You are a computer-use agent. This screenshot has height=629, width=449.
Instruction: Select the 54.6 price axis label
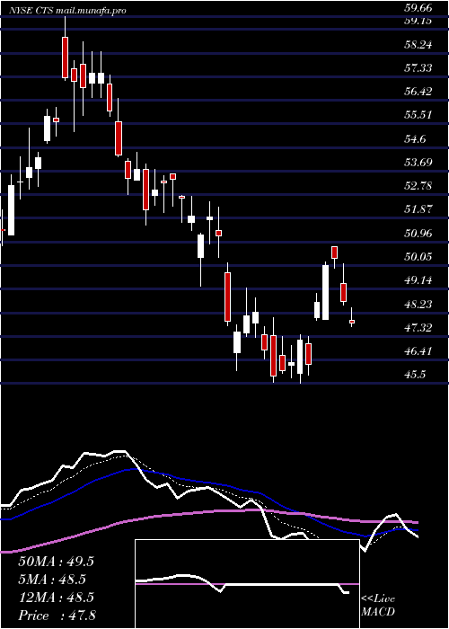coord(414,138)
